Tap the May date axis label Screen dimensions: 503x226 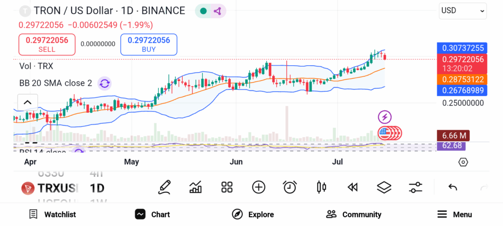coord(132,162)
